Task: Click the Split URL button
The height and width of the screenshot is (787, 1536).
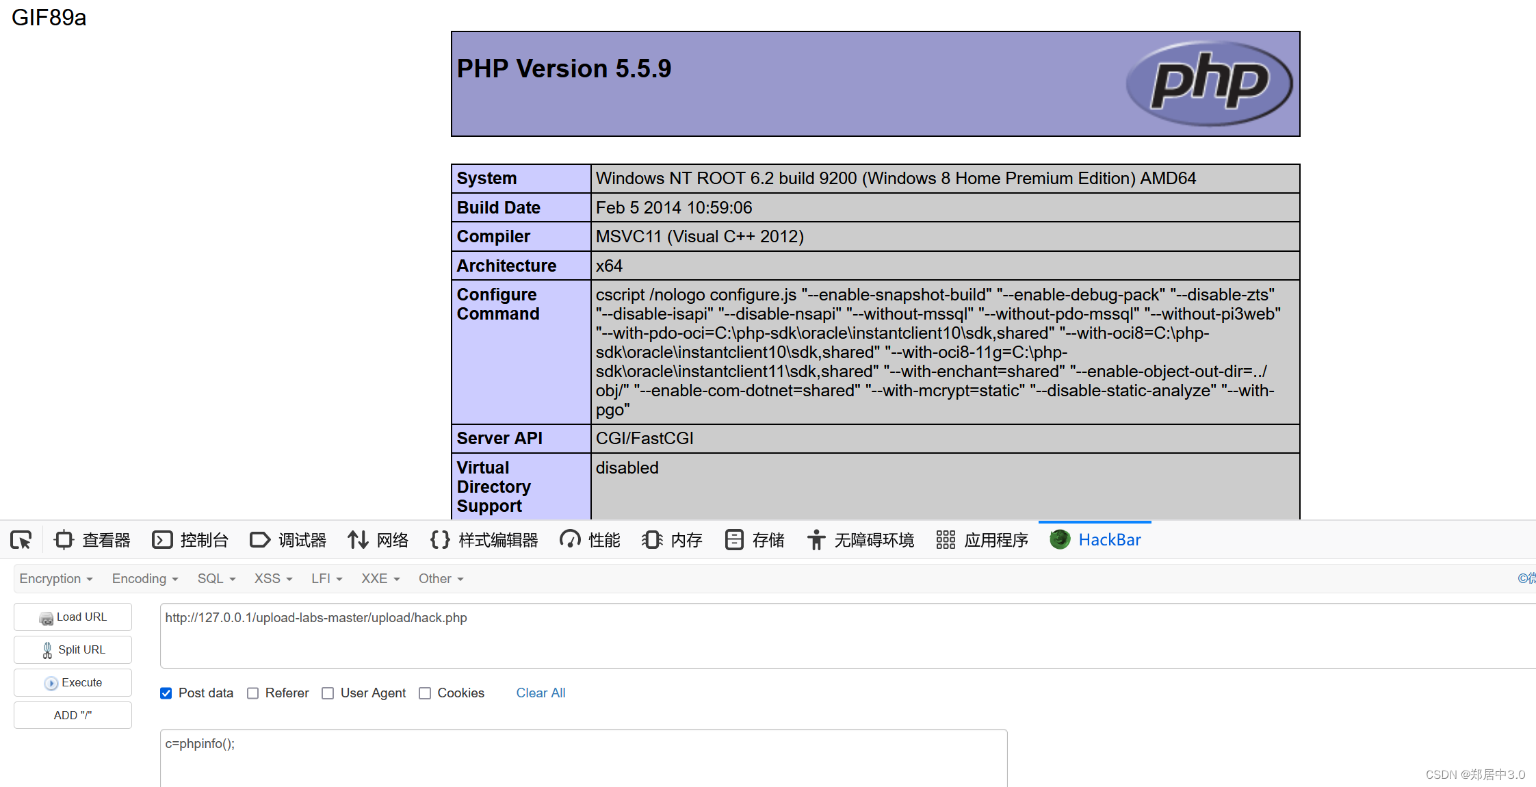Action: pyautogui.click(x=73, y=650)
